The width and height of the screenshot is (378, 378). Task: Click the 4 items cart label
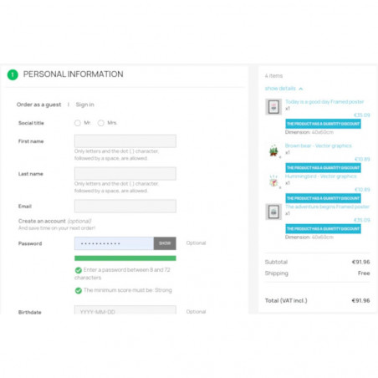(x=273, y=76)
